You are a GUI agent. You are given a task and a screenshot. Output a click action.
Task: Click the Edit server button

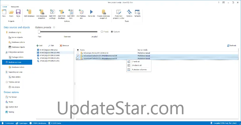51,46
